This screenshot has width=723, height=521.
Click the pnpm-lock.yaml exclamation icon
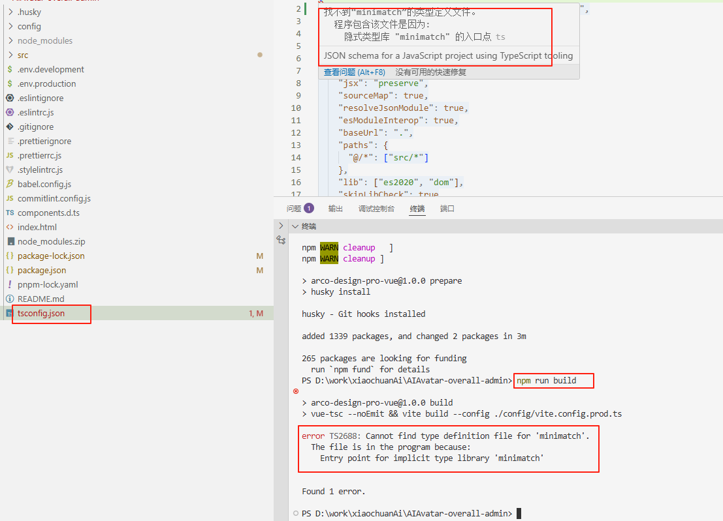[x=10, y=284]
